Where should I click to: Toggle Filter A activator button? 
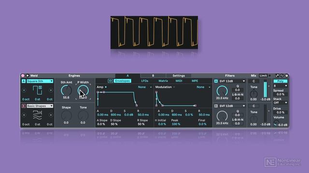tap(216, 81)
